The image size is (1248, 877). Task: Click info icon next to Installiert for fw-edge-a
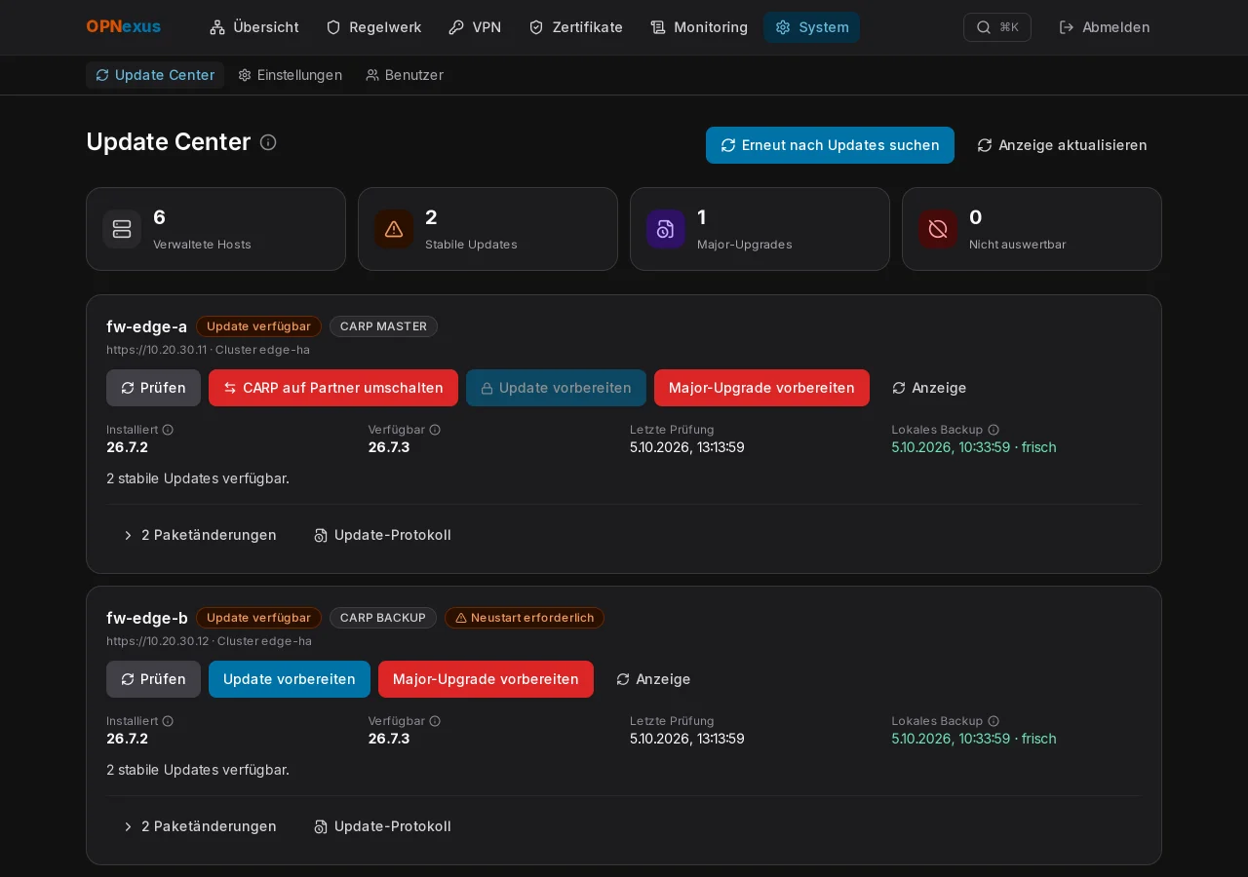click(168, 430)
